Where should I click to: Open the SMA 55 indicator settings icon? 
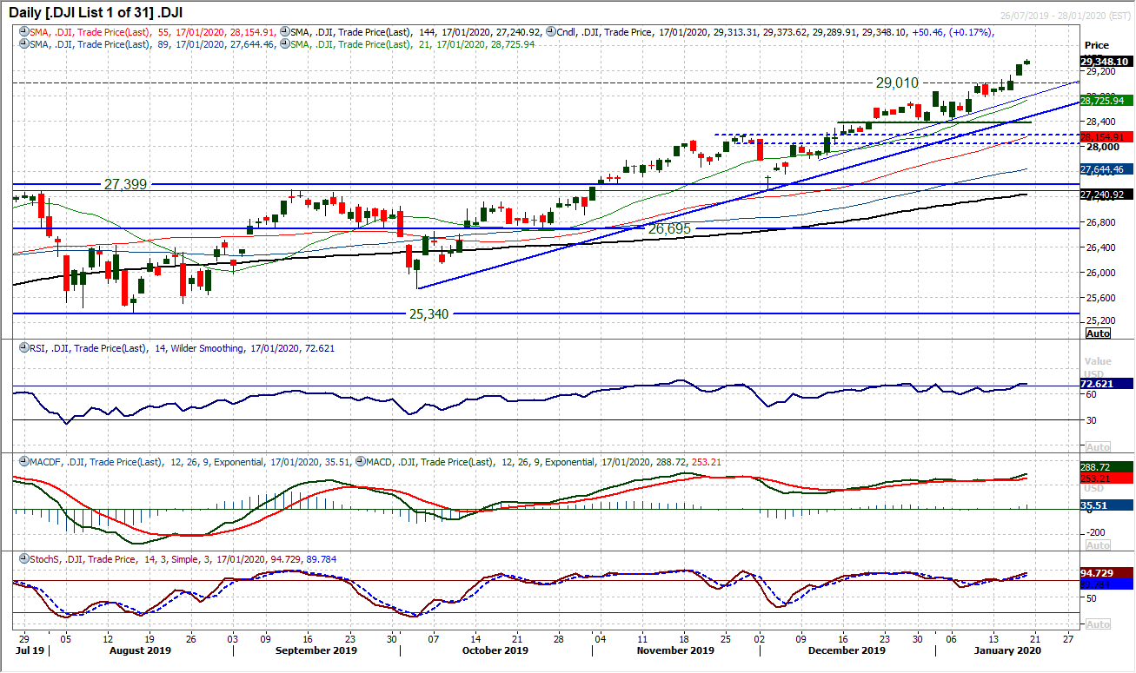pos(22,32)
